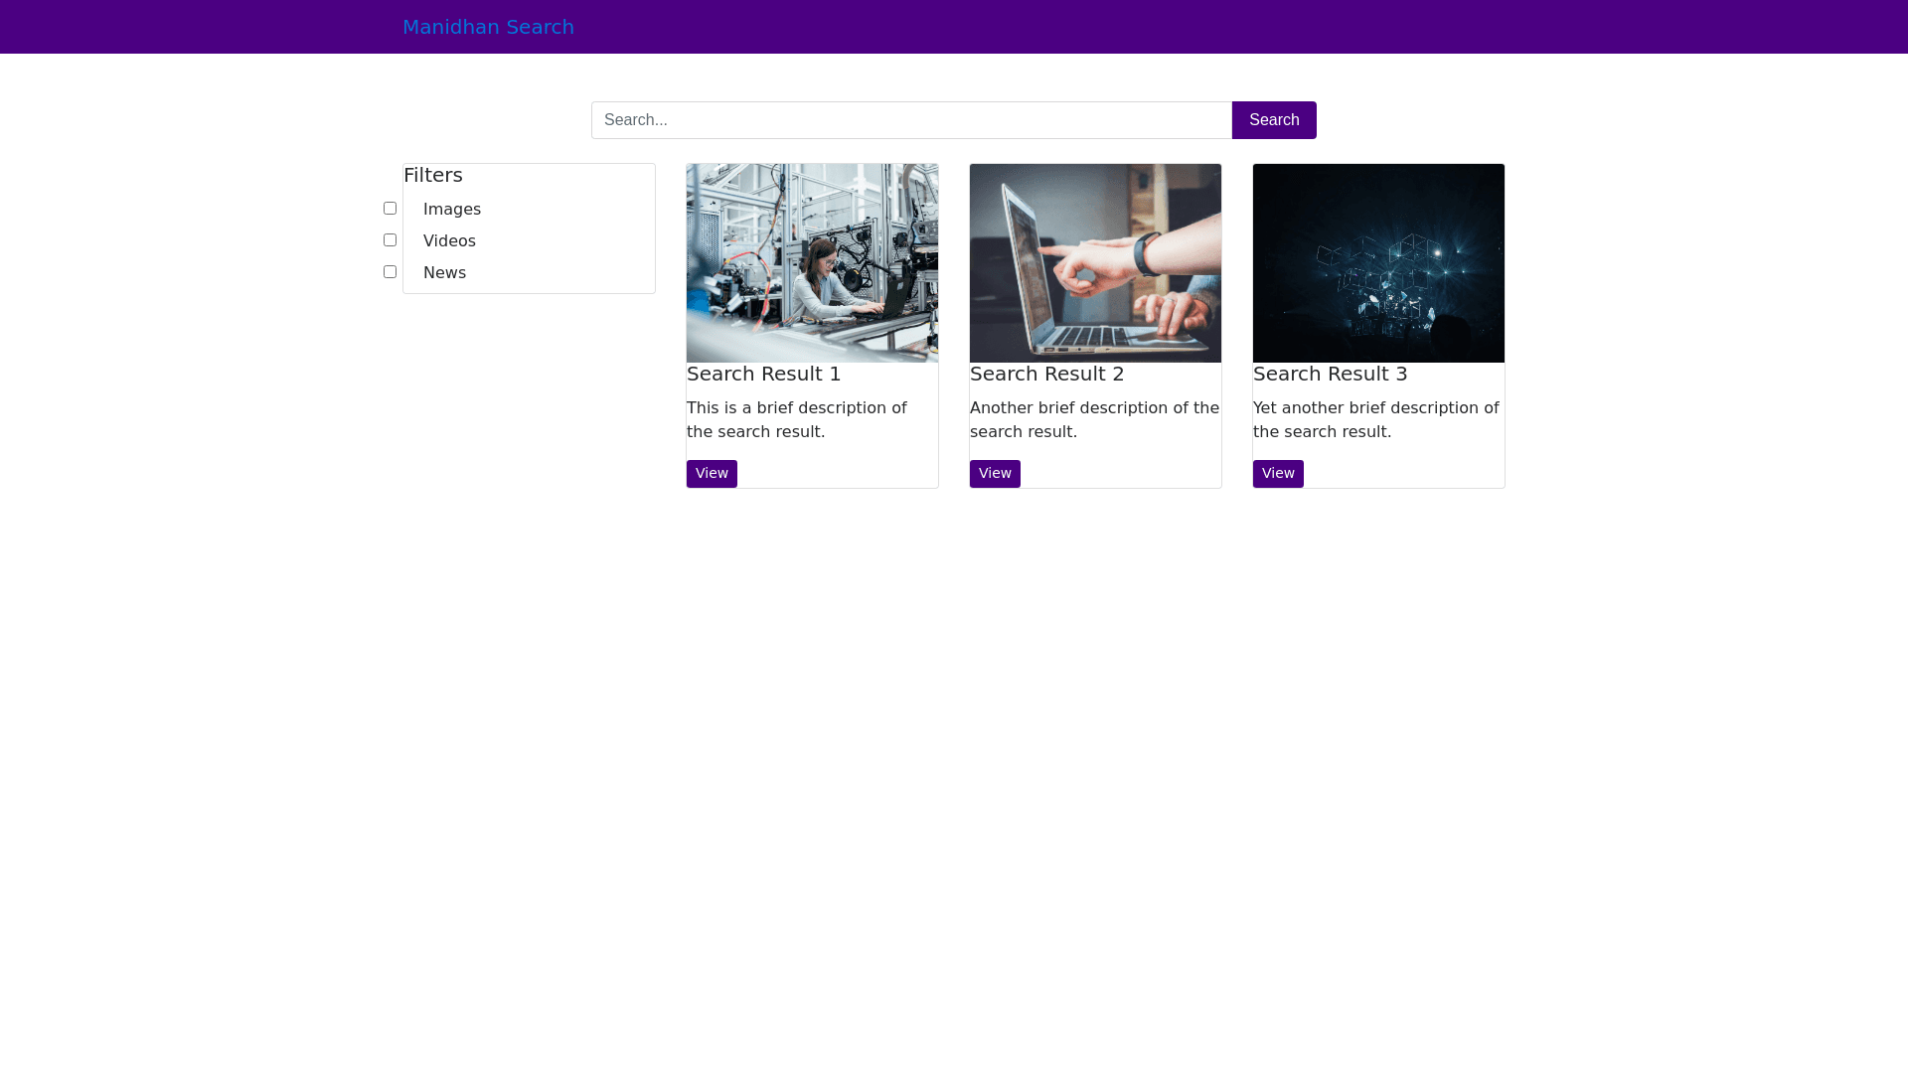Toggle the News filter checkbox
Viewport: 1908px width, 1073px height.
[390, 272]
